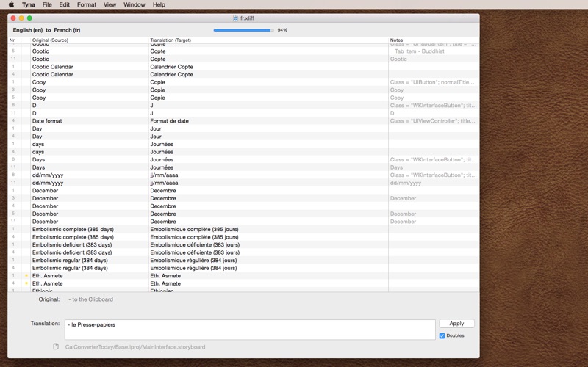Open the Apple menu
The width and height of the screenshot is (588, 367).
11,4
